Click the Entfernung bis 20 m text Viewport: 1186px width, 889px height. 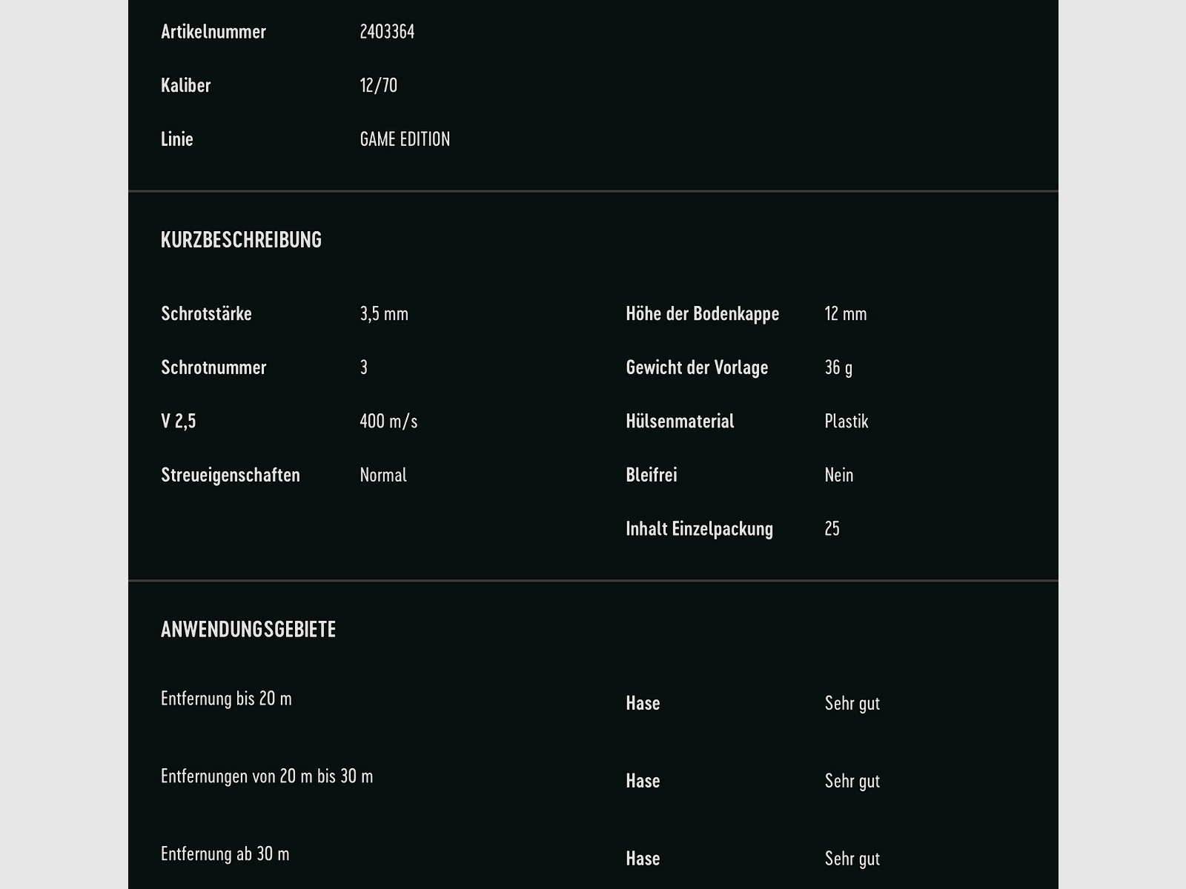click(226, 699)
